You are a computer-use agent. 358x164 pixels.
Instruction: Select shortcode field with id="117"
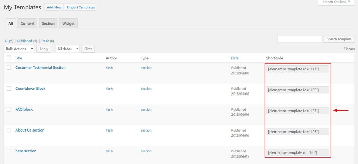(x=298, y=69)
